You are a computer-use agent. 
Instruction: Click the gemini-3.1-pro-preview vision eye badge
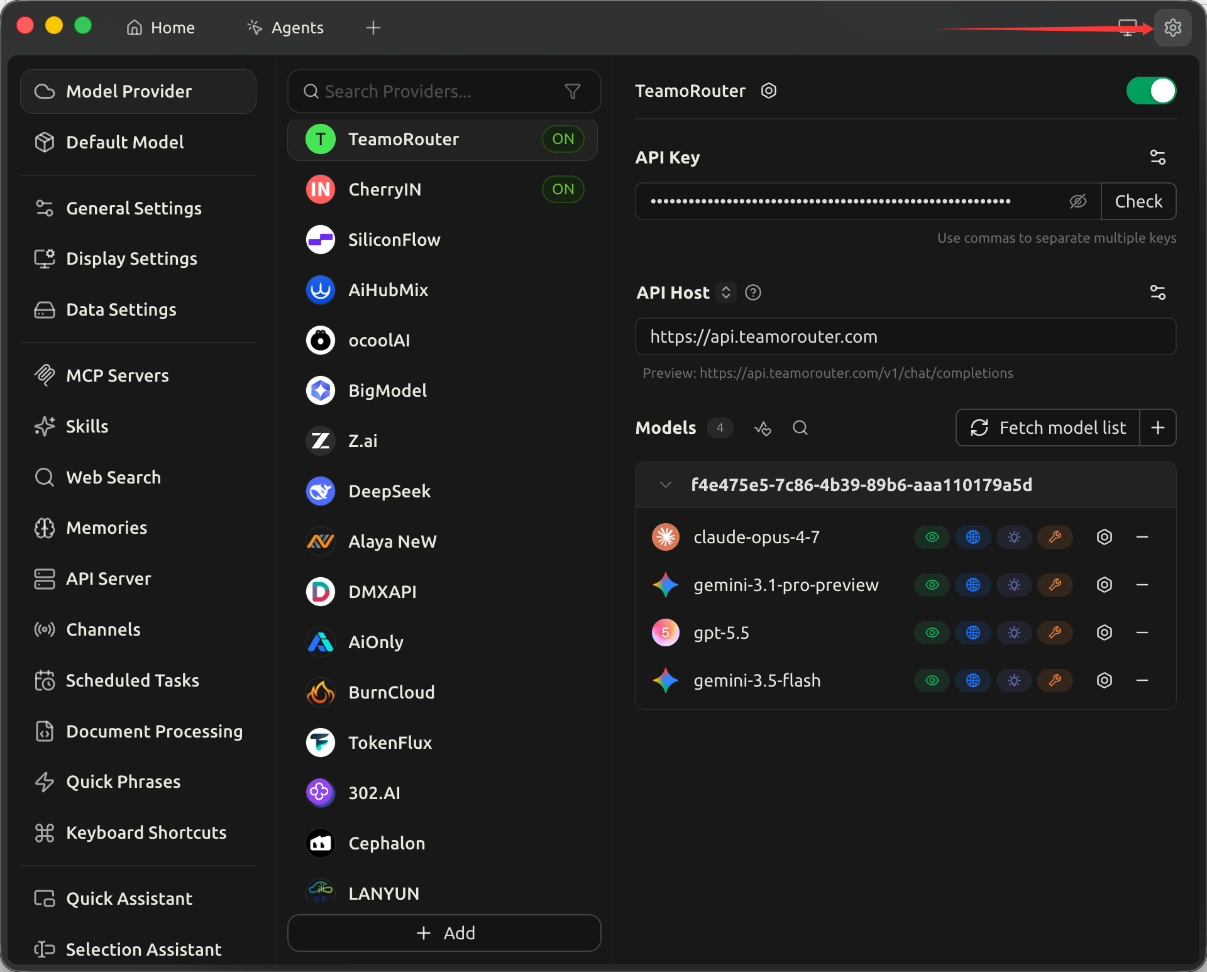coord(932,585)
